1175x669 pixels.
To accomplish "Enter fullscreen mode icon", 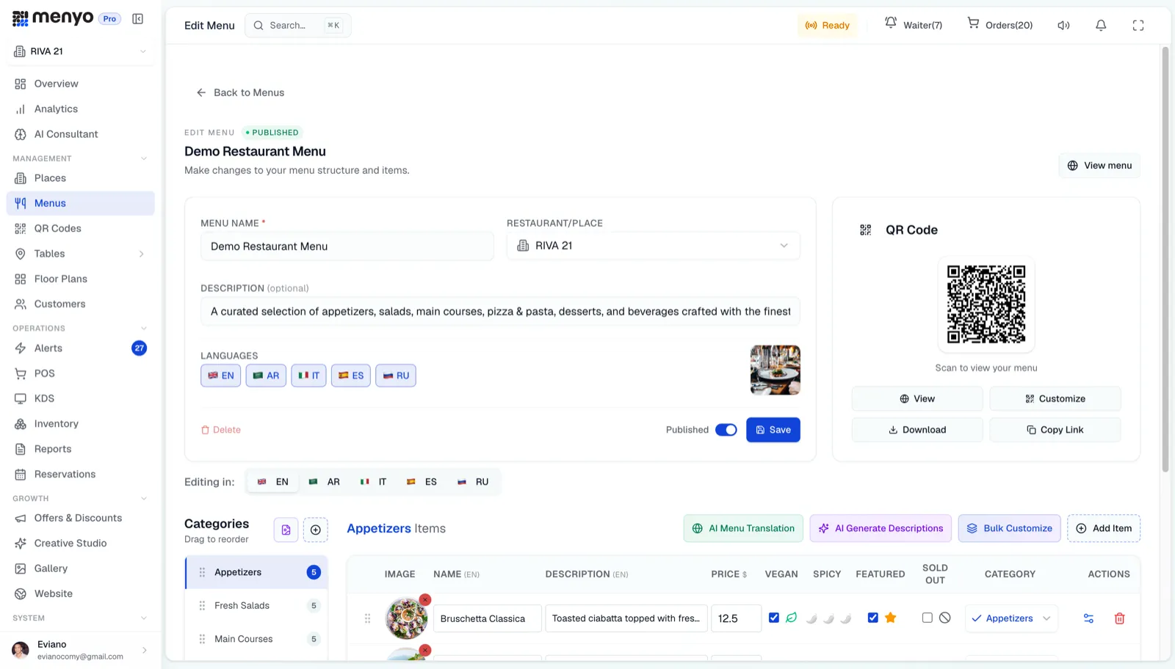I will point(1138,26).
